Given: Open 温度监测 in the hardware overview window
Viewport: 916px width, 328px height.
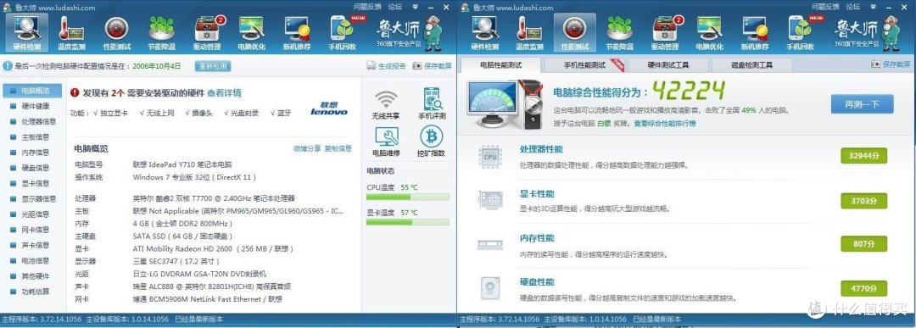Looking at the screenshot, I should [x=71, y=33].
